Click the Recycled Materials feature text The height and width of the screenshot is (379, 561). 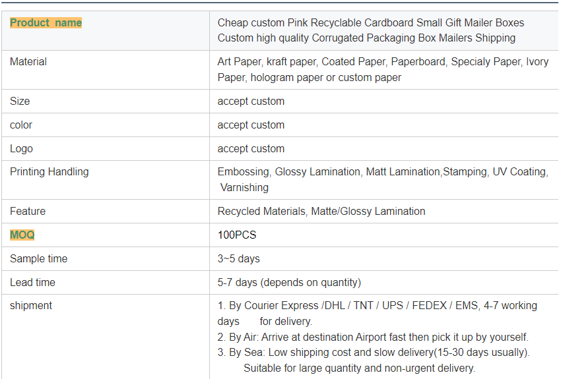[x=321, y=212]
